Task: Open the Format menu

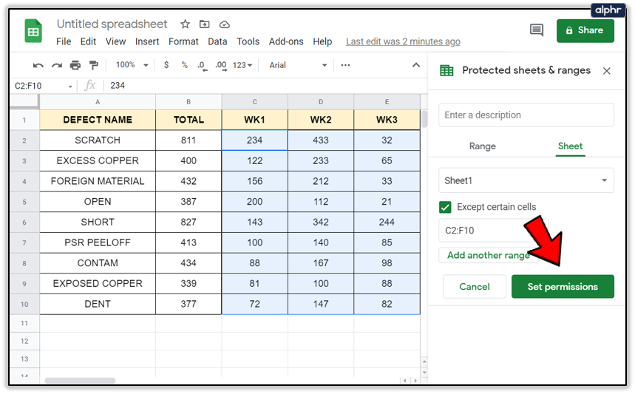Action: coord(183,41)
